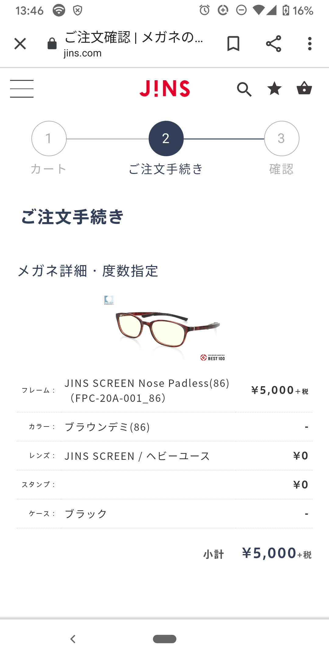Share the page via share icon
This screenshot has width=329, height=659.
274,44
